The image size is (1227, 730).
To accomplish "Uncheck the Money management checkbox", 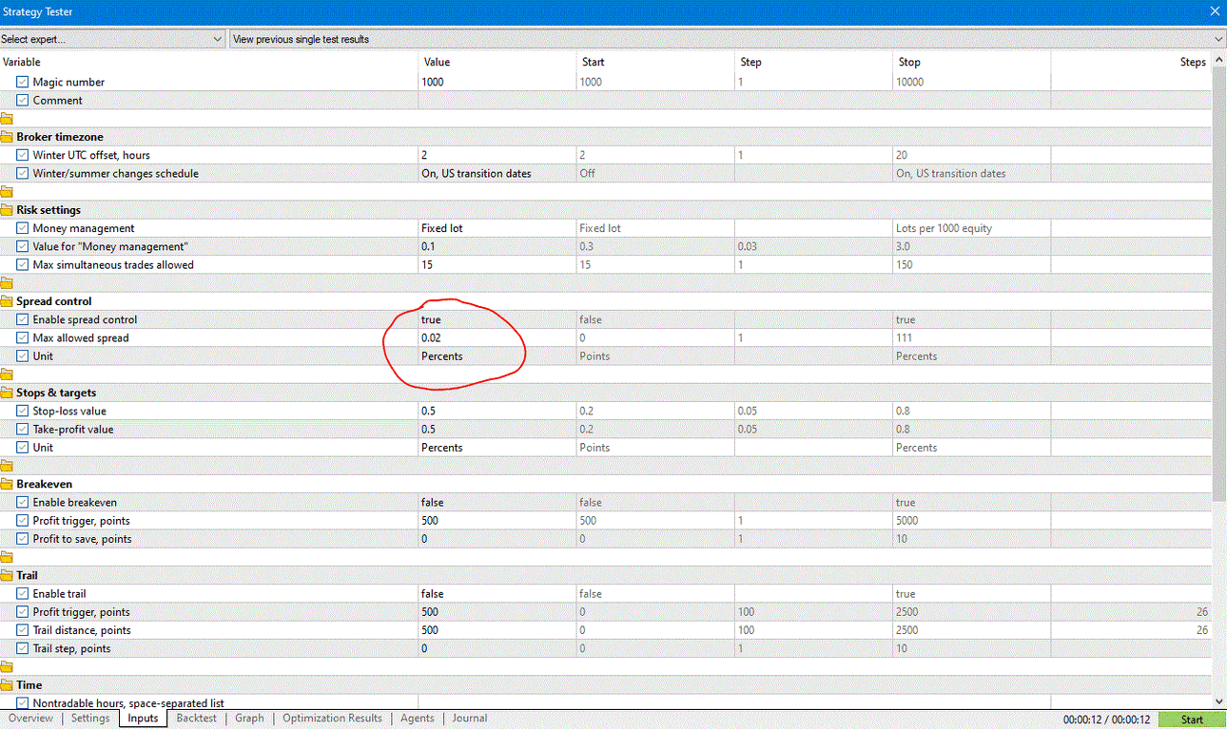I will (23, 228).
